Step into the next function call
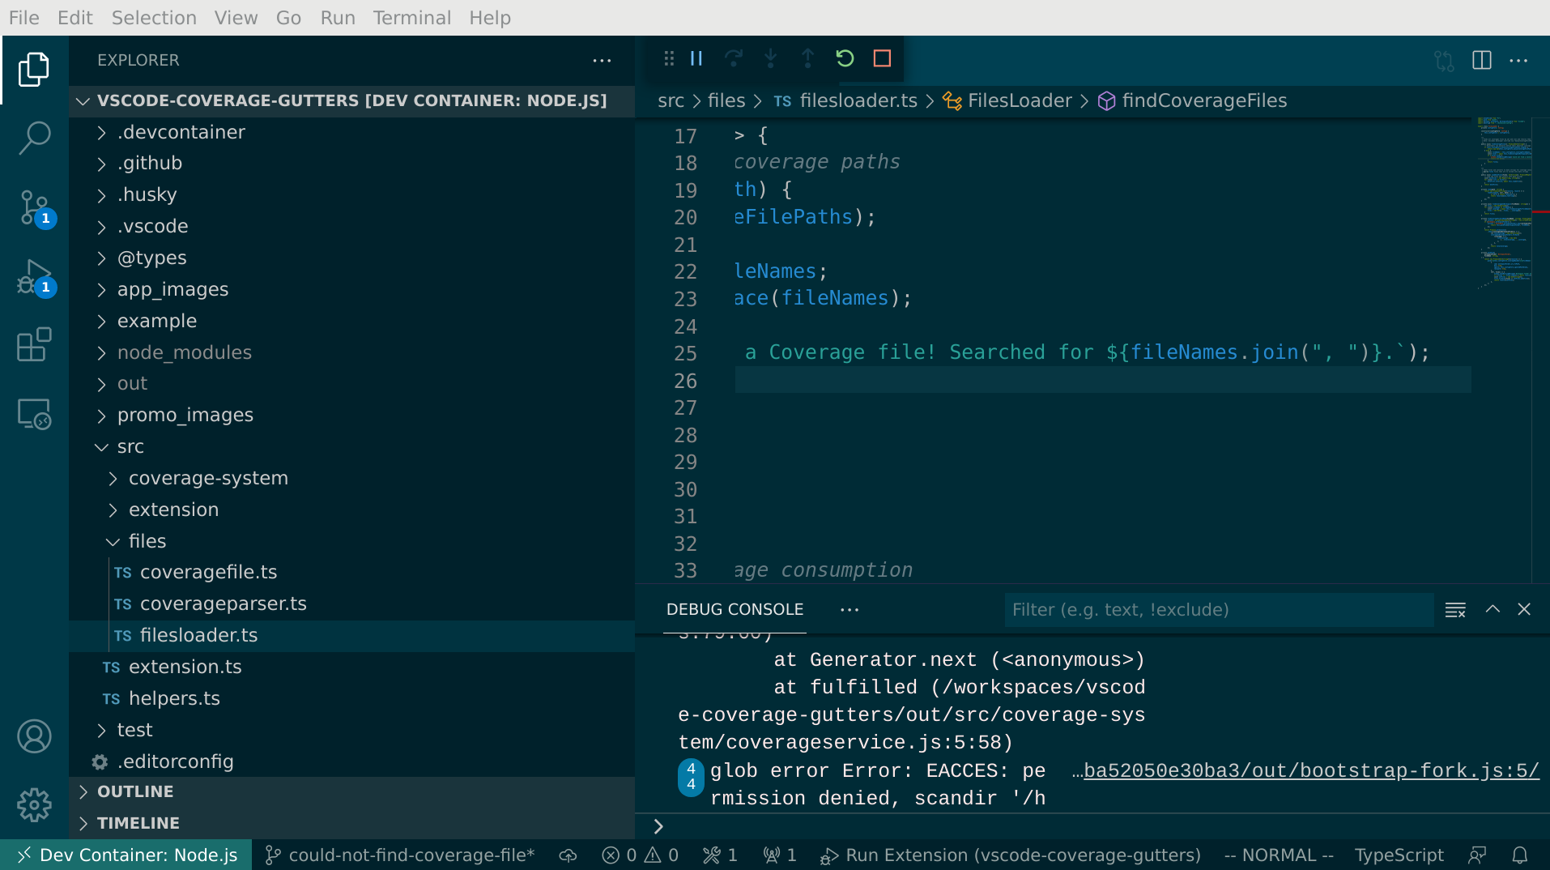The width and height of the screenshot is (1550, 870). (x=771, y=58)
